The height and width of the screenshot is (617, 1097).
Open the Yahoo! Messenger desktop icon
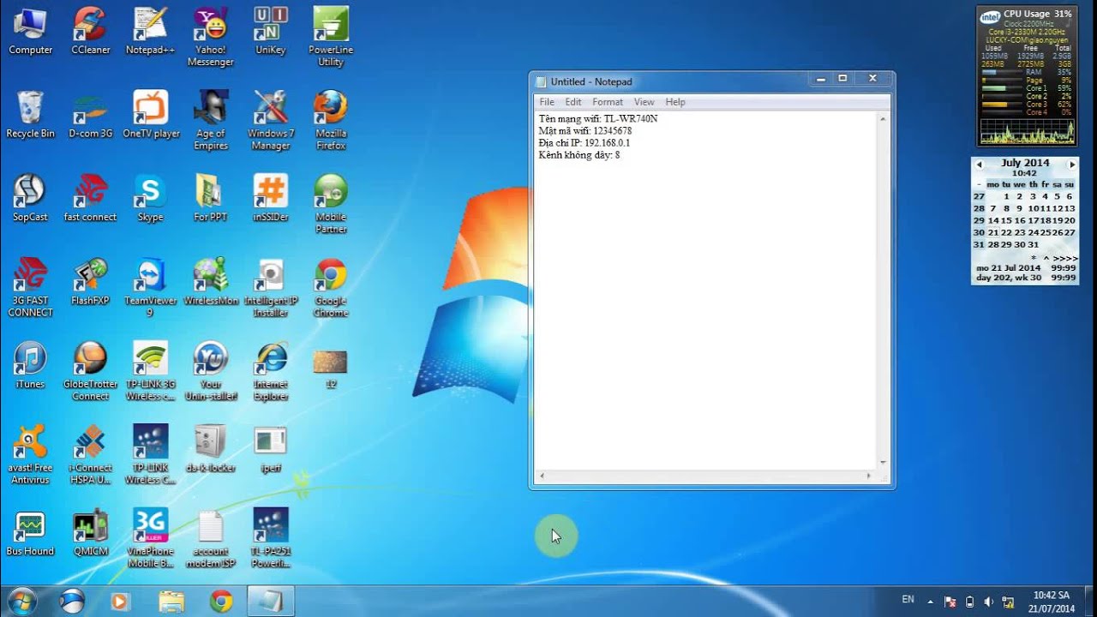tap(210, 38)
